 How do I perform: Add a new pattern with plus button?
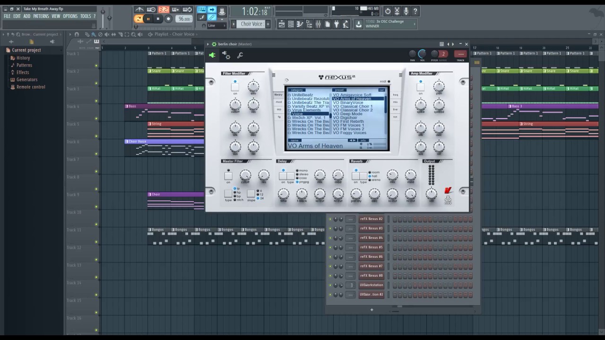[x=268, y=24]
